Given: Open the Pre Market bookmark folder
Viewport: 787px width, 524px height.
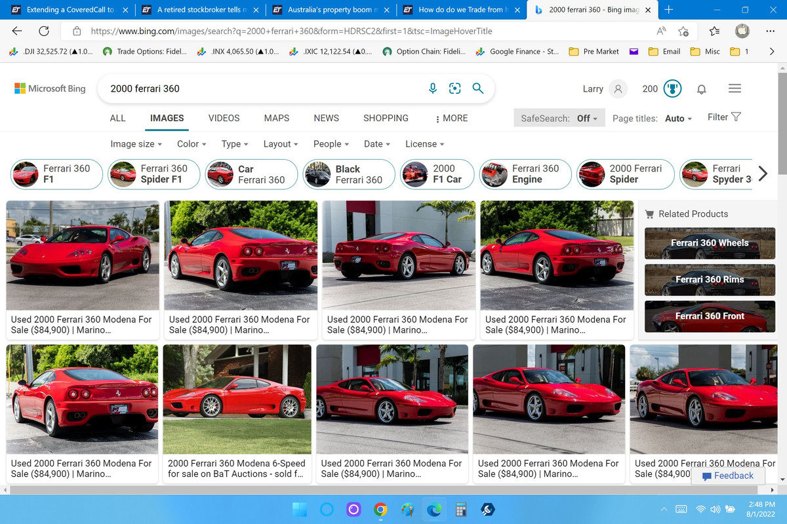Looking at the screenshot, I should coord(594,51).
